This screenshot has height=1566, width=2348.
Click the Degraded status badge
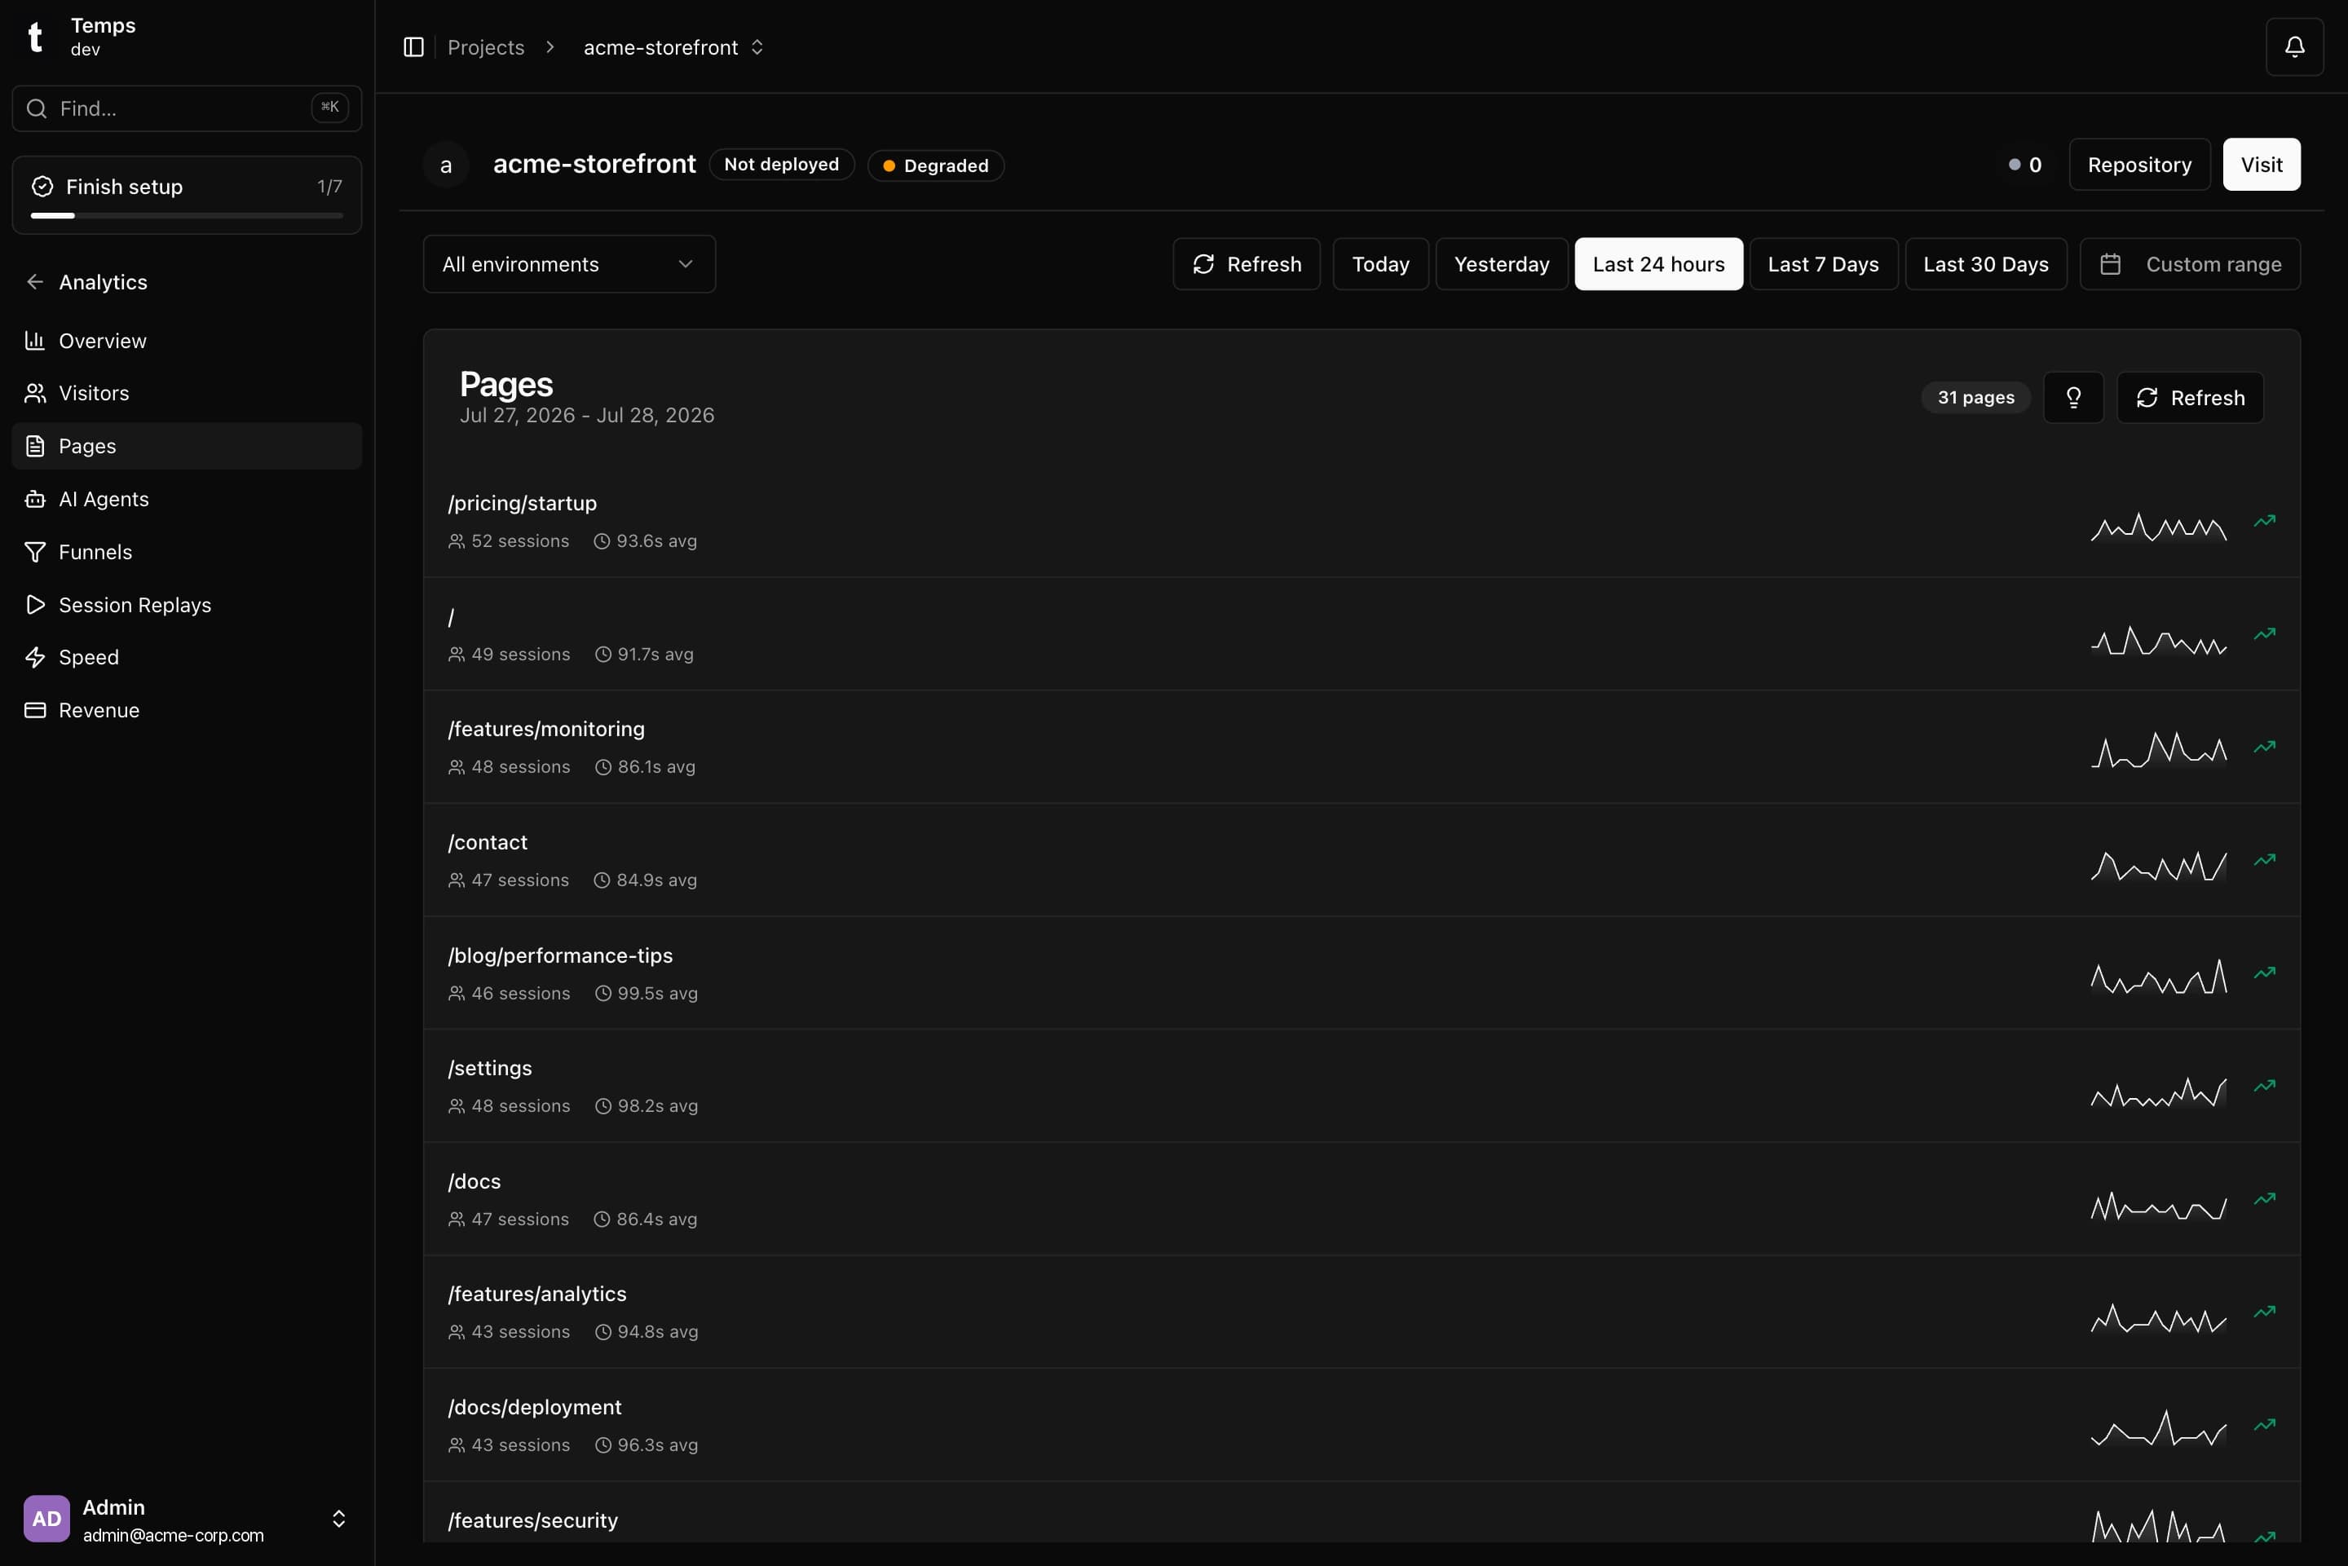tap(936, 165)
